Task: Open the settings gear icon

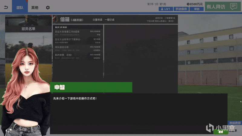Action: pyautogui.click(x=48, y=7)
